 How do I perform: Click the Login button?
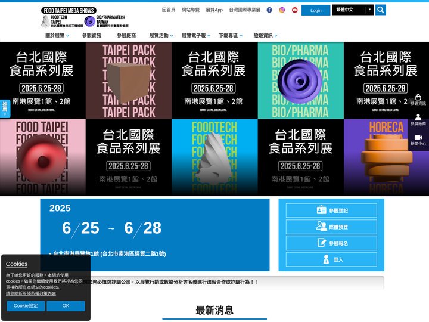[x=316, y=10]
